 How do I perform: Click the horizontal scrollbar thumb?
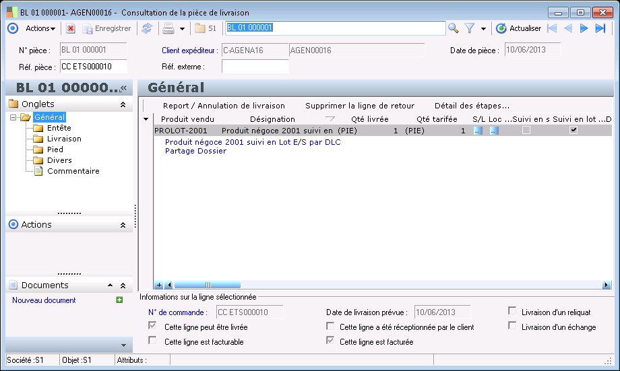point(208,285)
